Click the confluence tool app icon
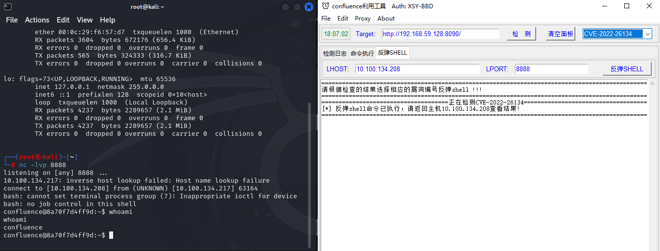 click(x=325, y=6)
